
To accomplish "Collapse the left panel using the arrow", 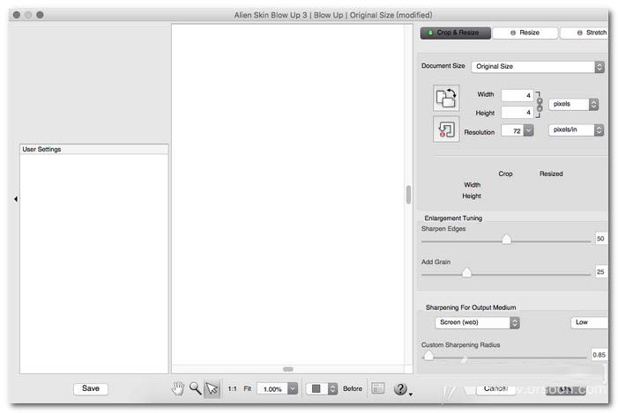I will [16, 199].
